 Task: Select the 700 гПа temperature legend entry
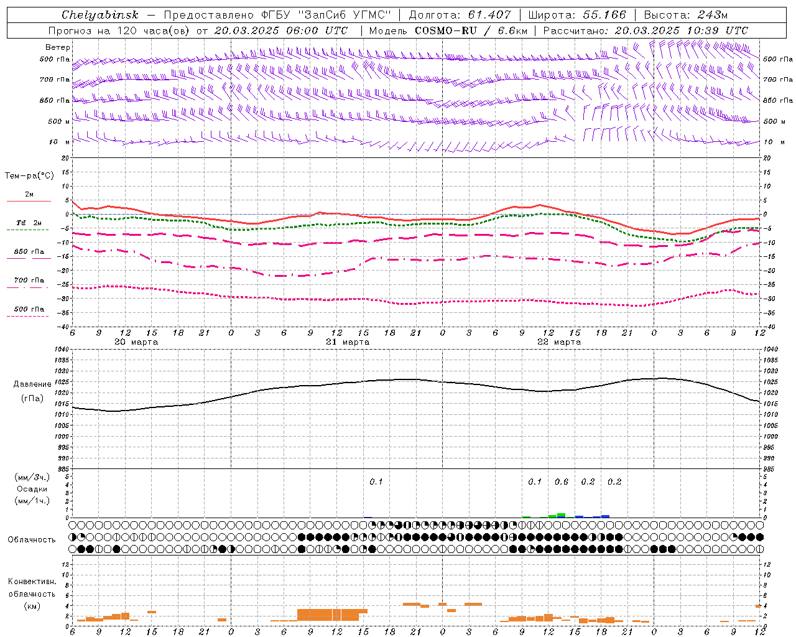point(29,281)
